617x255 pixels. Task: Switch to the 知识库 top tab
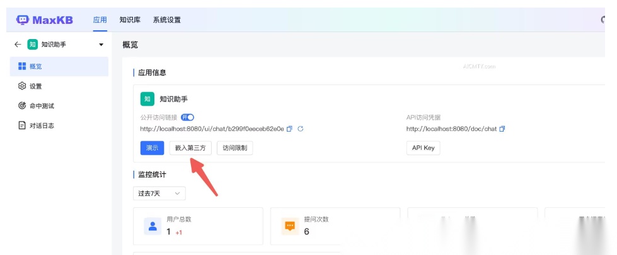coord(130,20)
